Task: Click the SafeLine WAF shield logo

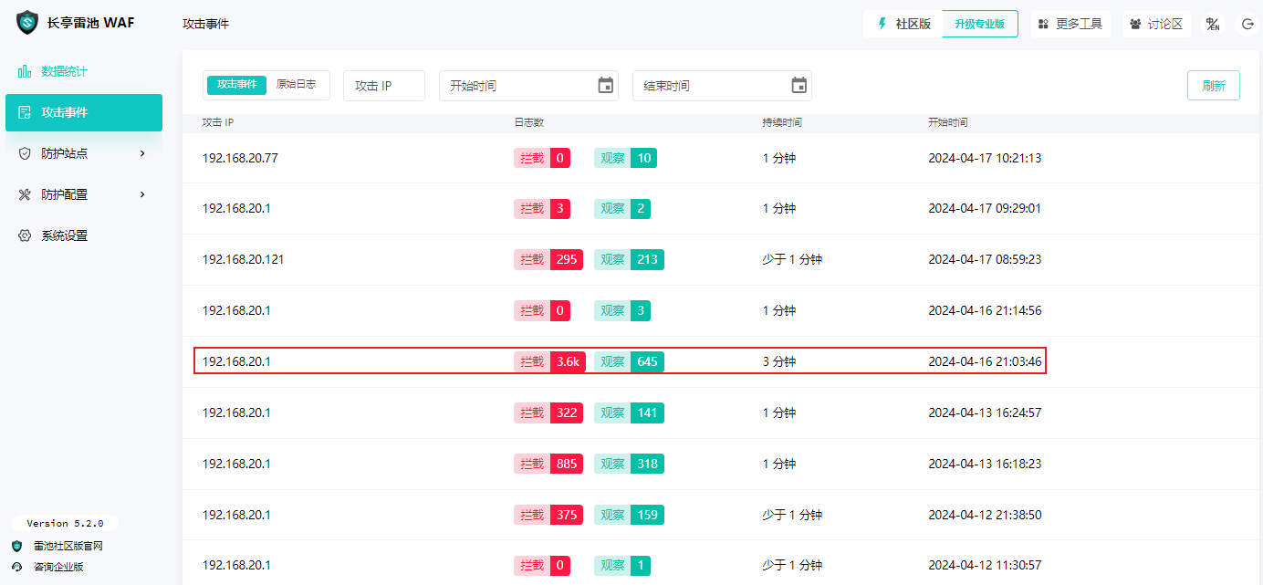Action: (x=27, y=23)
